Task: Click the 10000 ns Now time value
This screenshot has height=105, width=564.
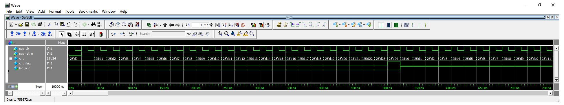Action: 58,87
